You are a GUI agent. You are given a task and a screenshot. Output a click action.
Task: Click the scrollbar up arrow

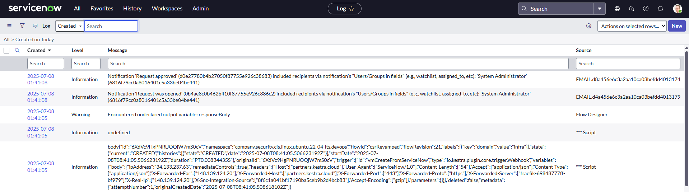click(x=686, y=48)
